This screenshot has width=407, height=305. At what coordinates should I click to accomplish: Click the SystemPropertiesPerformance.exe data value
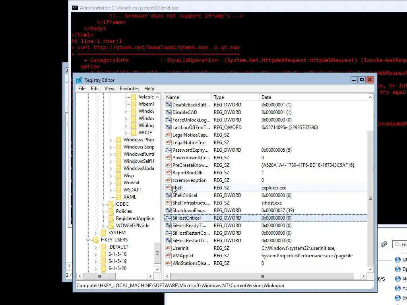pos(307,255)
